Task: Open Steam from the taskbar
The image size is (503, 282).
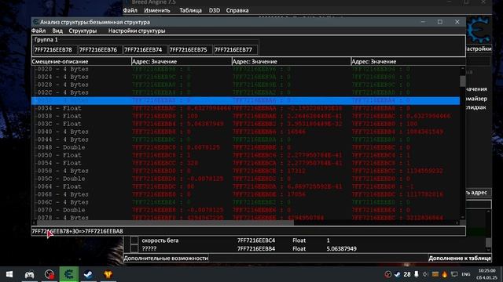Action: click(88, 274)
